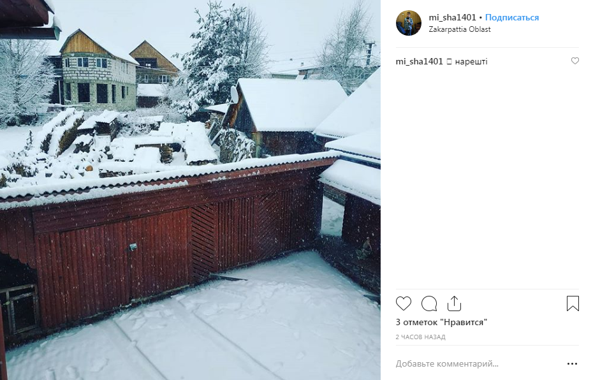Viewport: 593px width, 380px height.
Task: Open comments via the speech bubble icon
Action: [429, 303]
